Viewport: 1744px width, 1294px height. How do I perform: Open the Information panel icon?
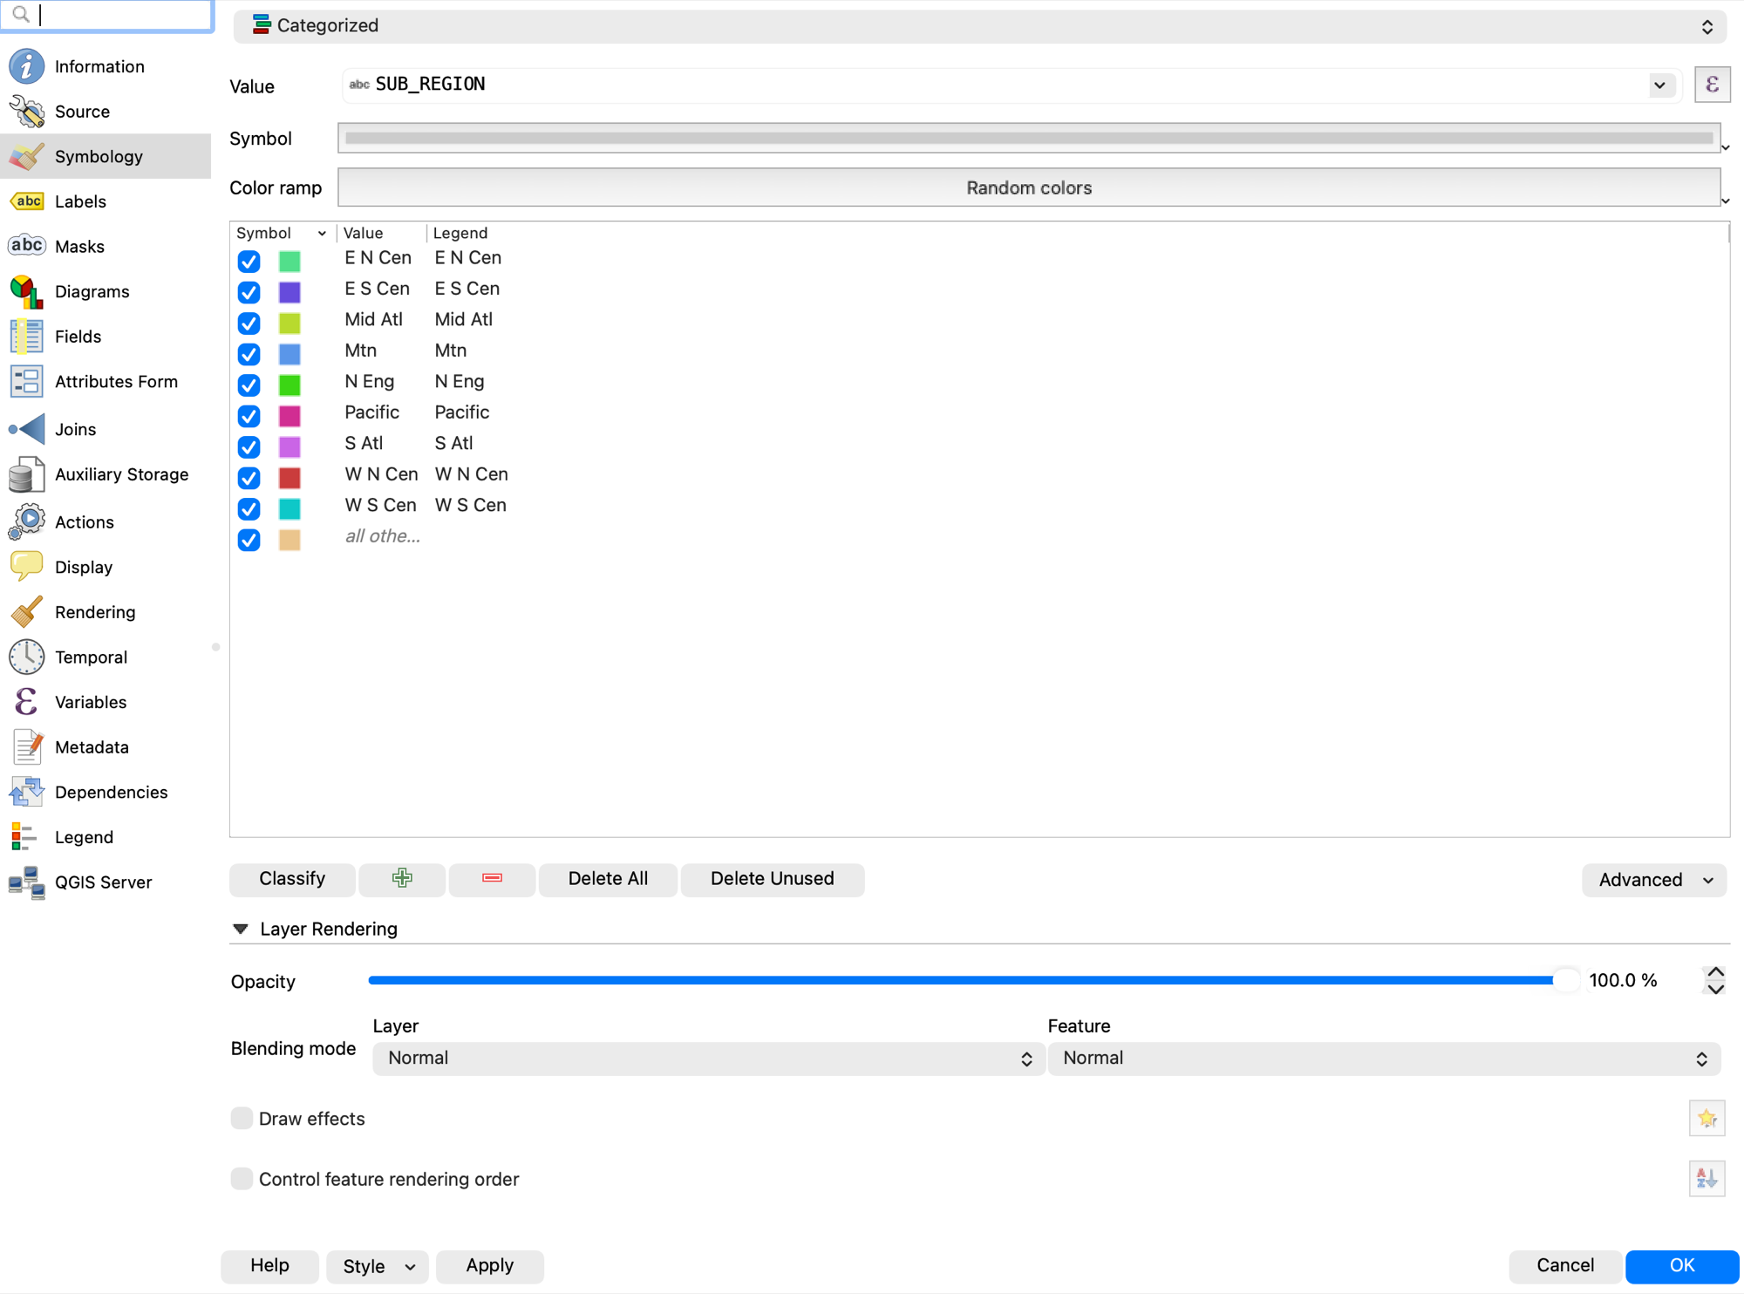coord(26,66)
